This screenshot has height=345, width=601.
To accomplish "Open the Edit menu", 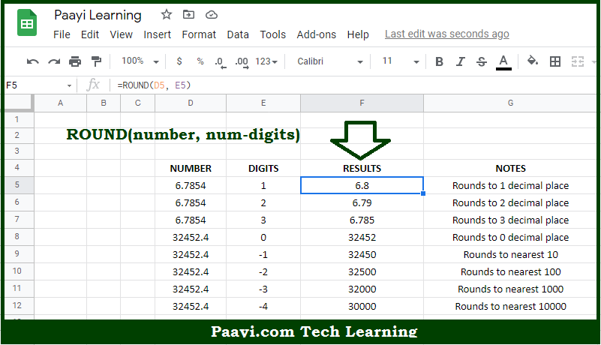I will coord(90,34).
